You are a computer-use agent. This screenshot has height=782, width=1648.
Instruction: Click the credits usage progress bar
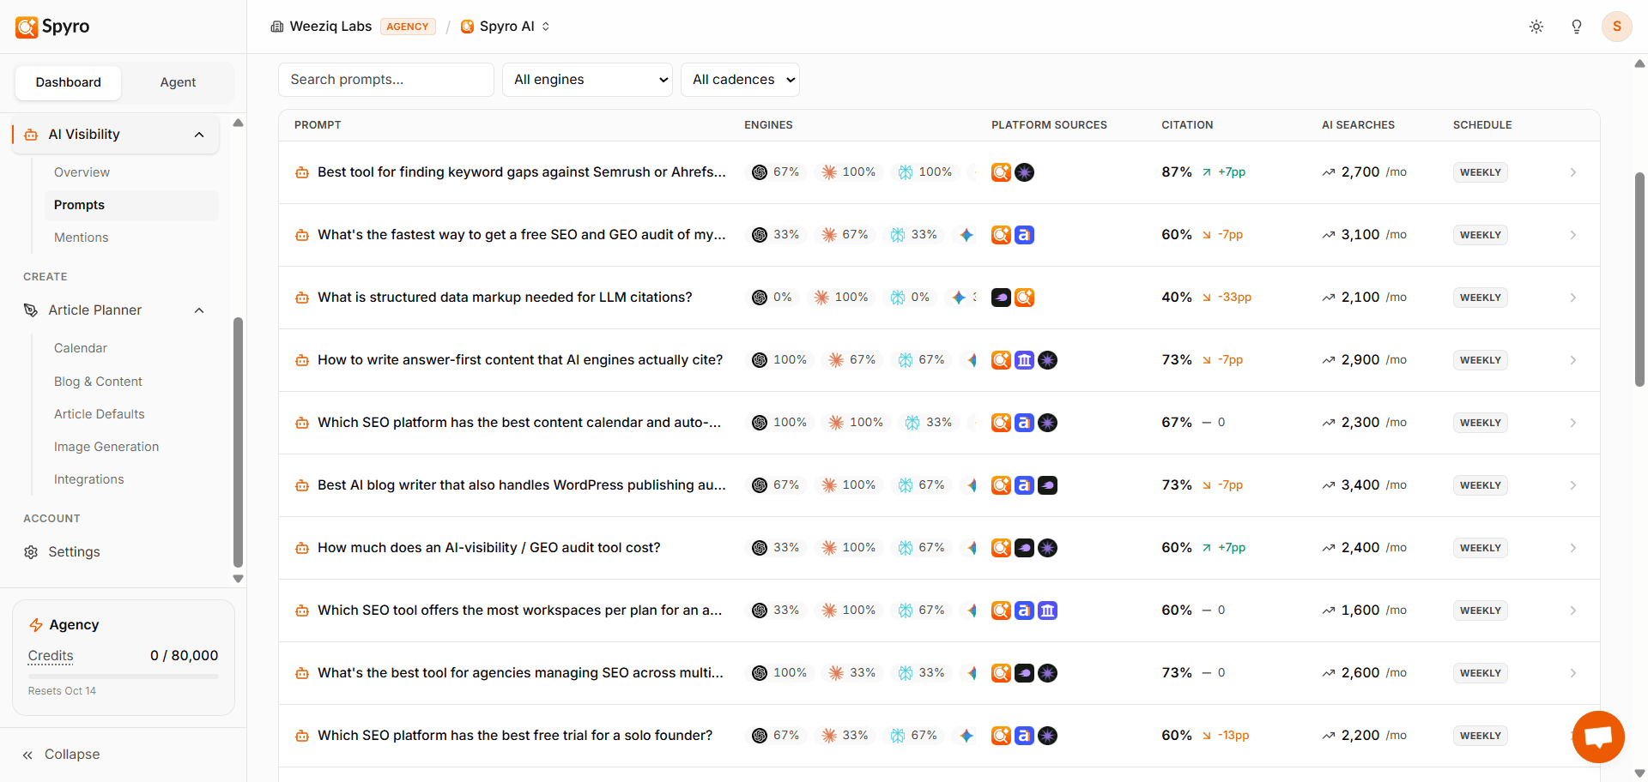(124, 677)
